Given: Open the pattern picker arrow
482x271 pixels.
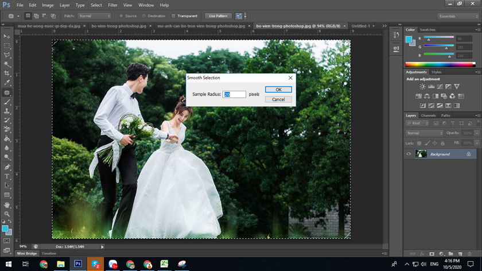Looking at the screenshot, I should [245, 16].
